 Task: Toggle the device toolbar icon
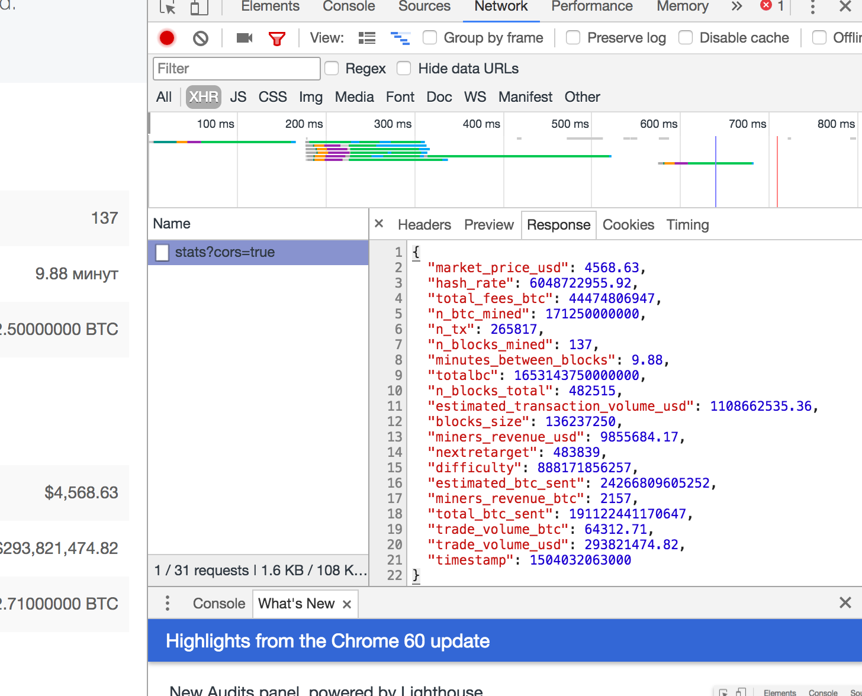[200, 7]
